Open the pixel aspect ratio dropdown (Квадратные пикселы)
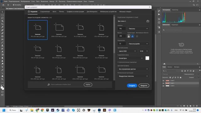201x113 pixels. (x=133, y=76)
